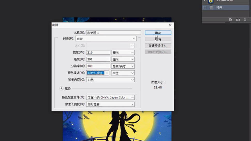Click the 取消 button
The width and height of the screenshot is (251, 141).
pyautogui.click(x=158, y=39)
